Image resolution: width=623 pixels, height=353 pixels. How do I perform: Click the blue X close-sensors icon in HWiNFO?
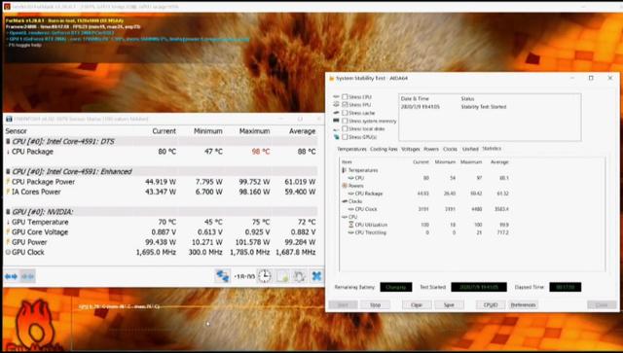(316, 276)
